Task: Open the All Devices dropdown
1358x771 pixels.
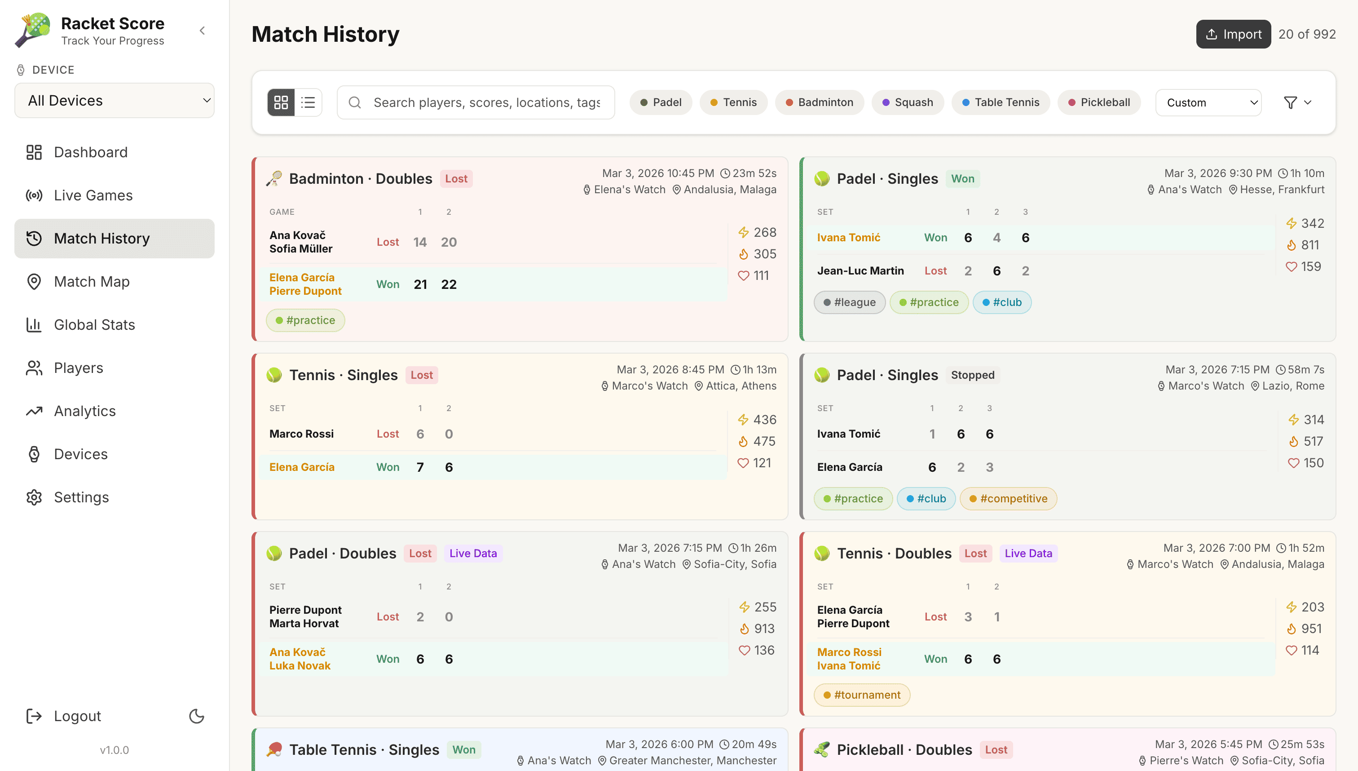Action: 114,100
